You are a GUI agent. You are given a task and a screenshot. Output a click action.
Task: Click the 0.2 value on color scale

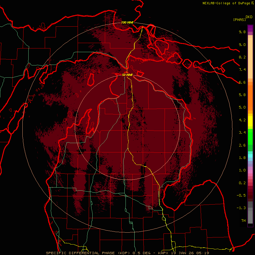(242, 183)
